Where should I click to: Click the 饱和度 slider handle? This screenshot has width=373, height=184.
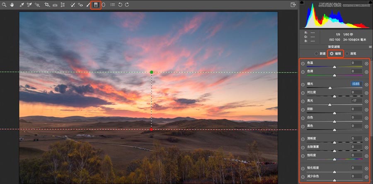pyautogui.click(x=334, y=159)
